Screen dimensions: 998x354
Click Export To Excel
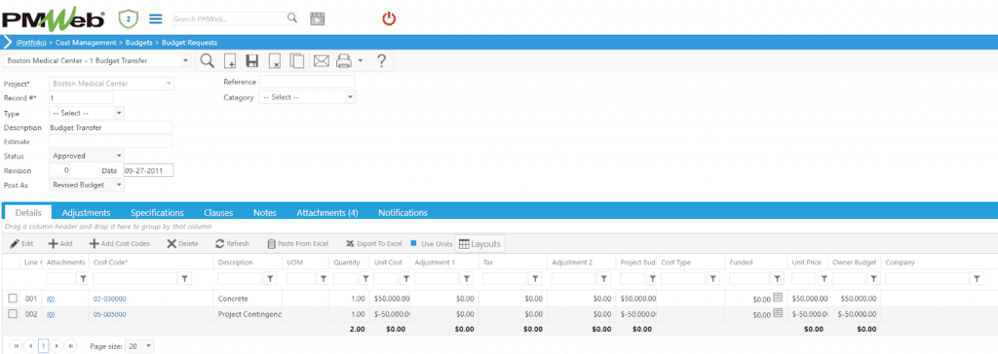pos(374,243)
